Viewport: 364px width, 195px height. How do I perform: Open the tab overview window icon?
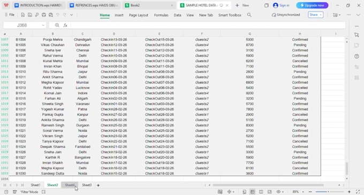point(267,5)
